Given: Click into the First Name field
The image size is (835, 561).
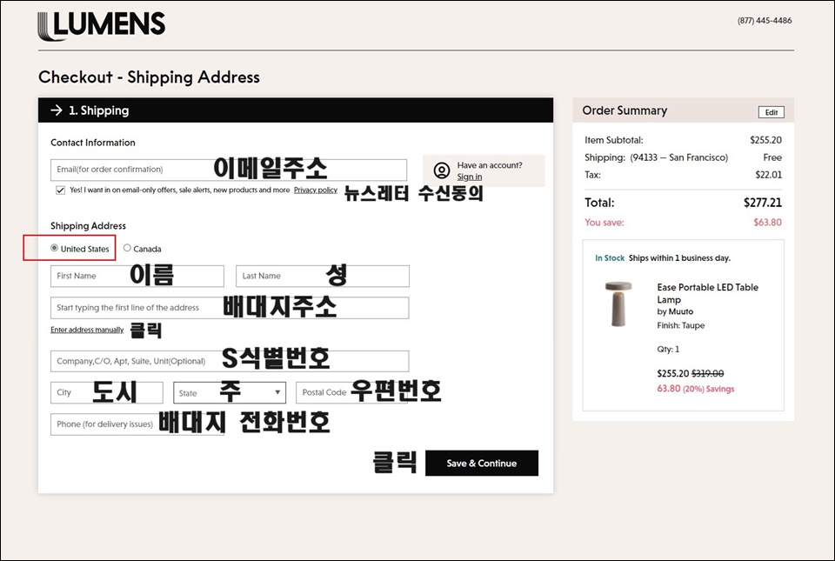Looking at the screenshot, I should click(x=137, y=277).
